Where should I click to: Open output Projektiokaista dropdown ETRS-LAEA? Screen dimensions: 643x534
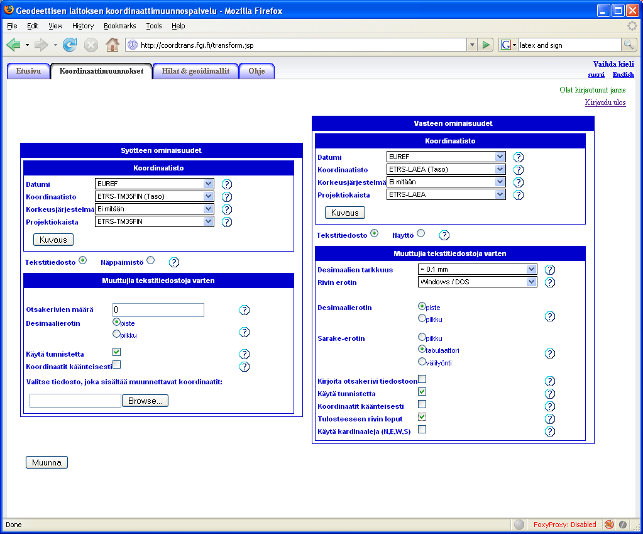pos(446,194)
